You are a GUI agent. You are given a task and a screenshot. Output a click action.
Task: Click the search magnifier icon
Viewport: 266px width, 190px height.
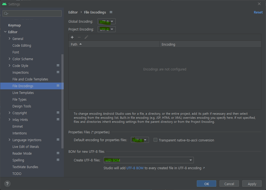(6, 13)
